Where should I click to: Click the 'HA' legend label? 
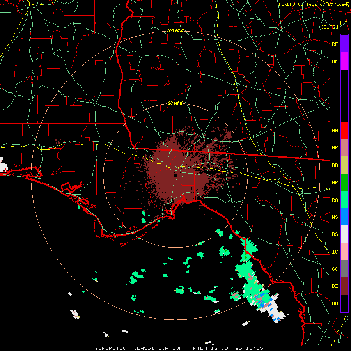pos(335,131)
